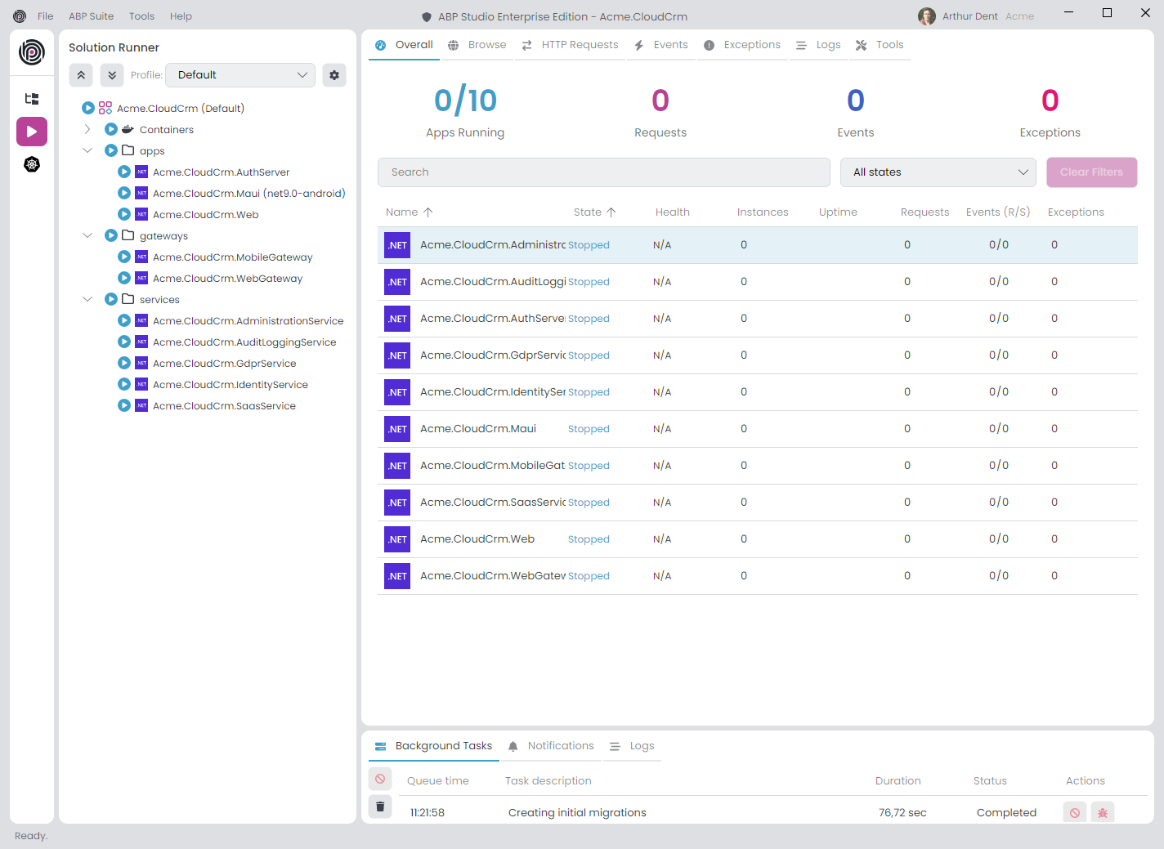
Task: Start the Acme.CloudCrm.AuthServer play icon
Action: click(124, 172)
